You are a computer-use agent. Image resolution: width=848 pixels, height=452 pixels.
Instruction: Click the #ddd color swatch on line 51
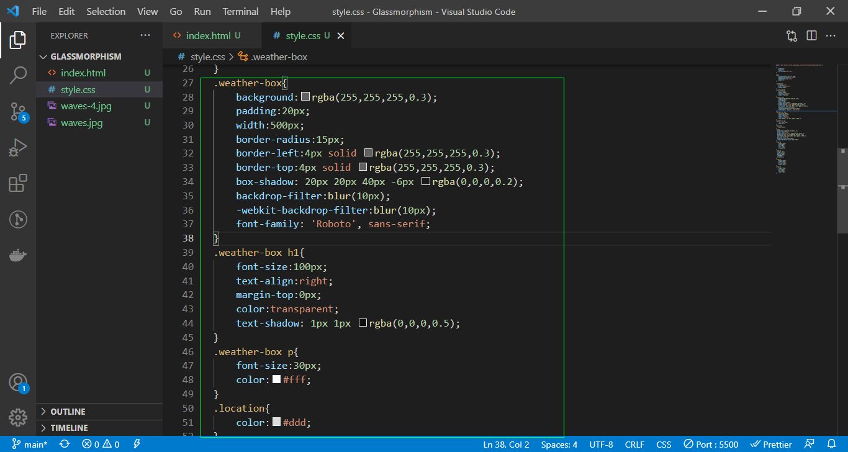277,422
